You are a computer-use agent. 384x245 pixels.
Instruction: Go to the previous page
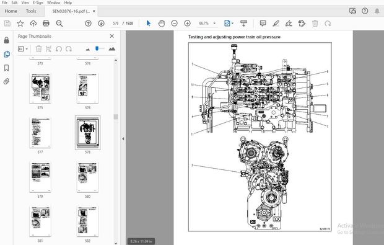88,24
